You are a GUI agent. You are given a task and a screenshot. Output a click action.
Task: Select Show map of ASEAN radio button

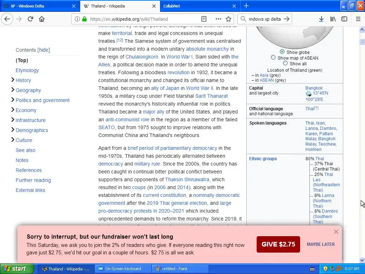pos(273,57)
